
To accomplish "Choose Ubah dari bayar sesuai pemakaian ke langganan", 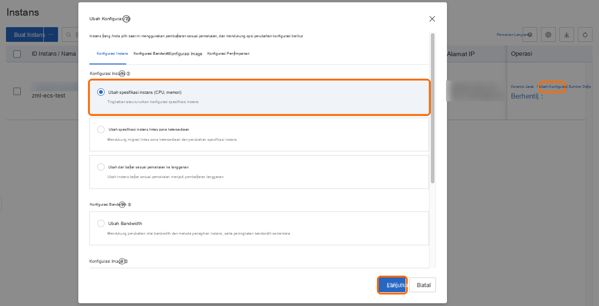I will 259,172.
